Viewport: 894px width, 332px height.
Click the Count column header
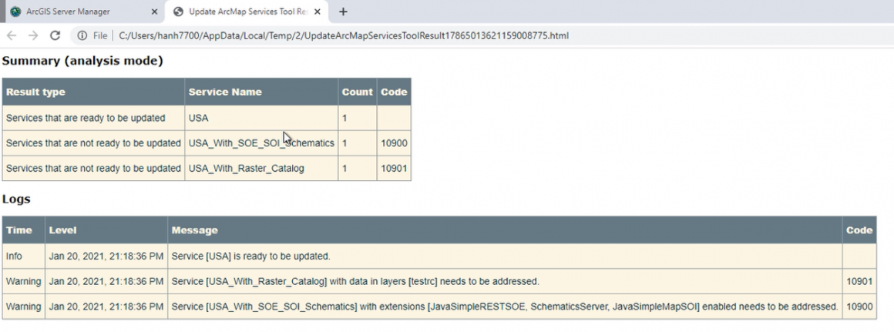coord(358,92)
